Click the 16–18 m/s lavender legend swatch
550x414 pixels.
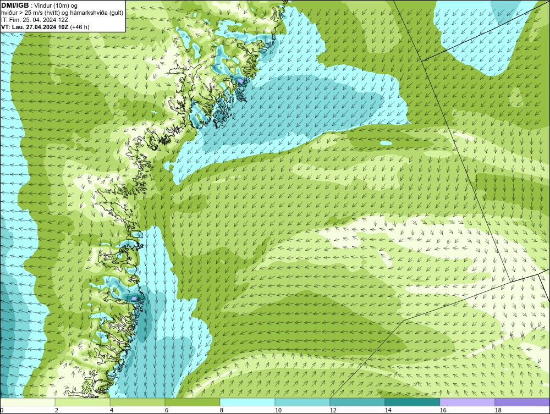click(x=467, y=402)
